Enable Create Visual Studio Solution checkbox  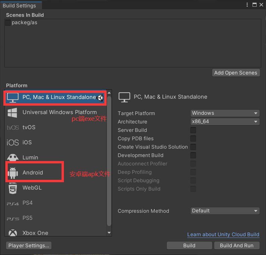(193, 147)
